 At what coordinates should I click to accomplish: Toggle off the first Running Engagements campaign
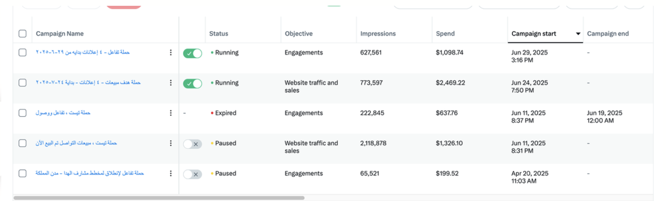point(192,53)
